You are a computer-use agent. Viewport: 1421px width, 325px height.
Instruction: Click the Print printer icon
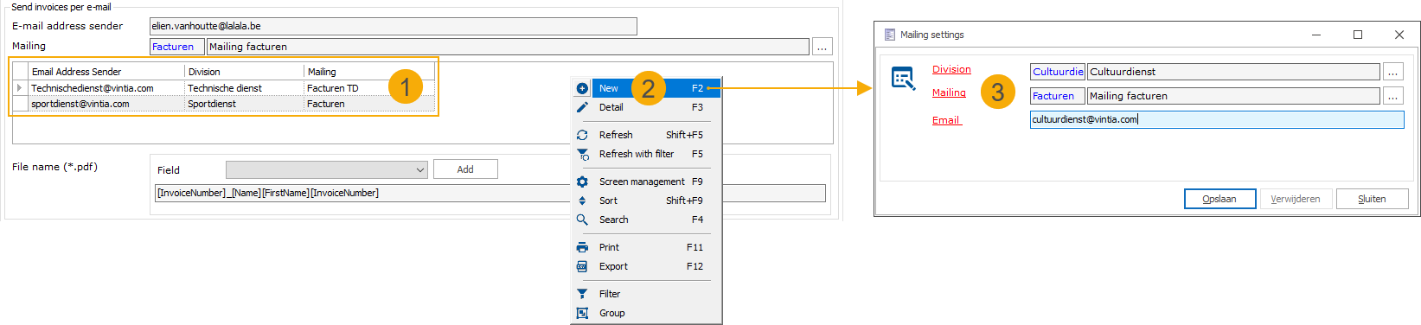pyautogui.click(x=582, y=247)
